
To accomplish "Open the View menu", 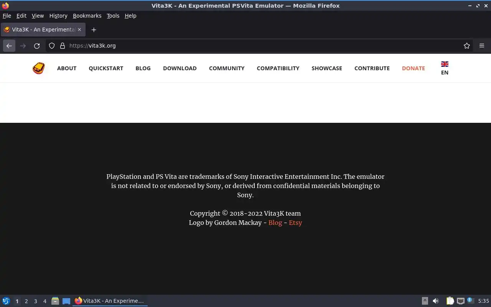I will [x=38, y=16].
